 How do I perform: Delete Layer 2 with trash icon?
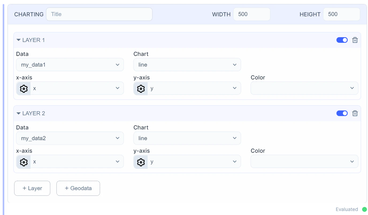(x=355, y=113)
